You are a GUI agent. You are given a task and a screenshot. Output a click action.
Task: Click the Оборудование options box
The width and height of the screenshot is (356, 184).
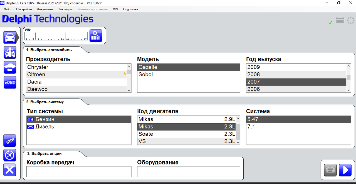[189, 172]
